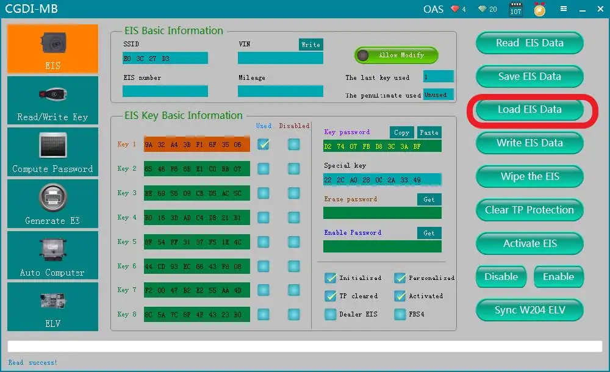The width and height of the screenshot is (610, 372).
Task: Copy the key password
Action: (401, 132)
